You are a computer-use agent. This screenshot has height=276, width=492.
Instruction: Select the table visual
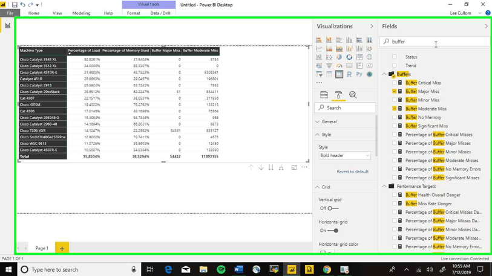(x=329, y=74)
